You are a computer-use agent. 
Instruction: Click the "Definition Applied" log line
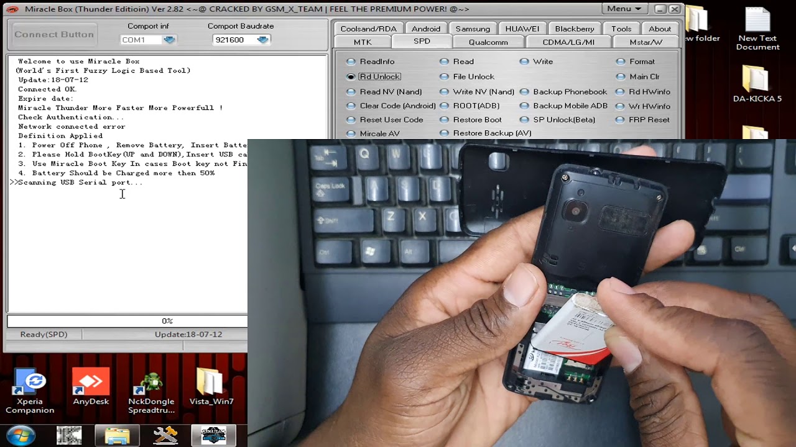click(60, 136)
